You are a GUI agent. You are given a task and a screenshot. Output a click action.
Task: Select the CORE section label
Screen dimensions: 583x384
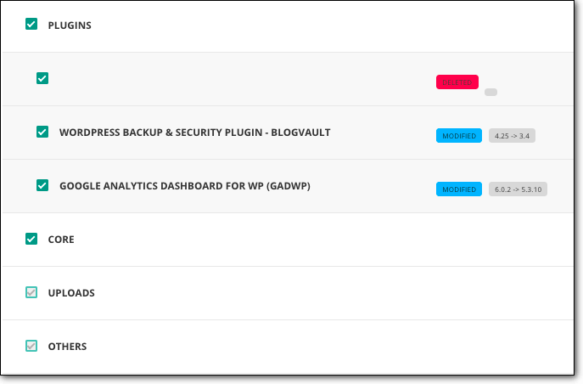61,240
